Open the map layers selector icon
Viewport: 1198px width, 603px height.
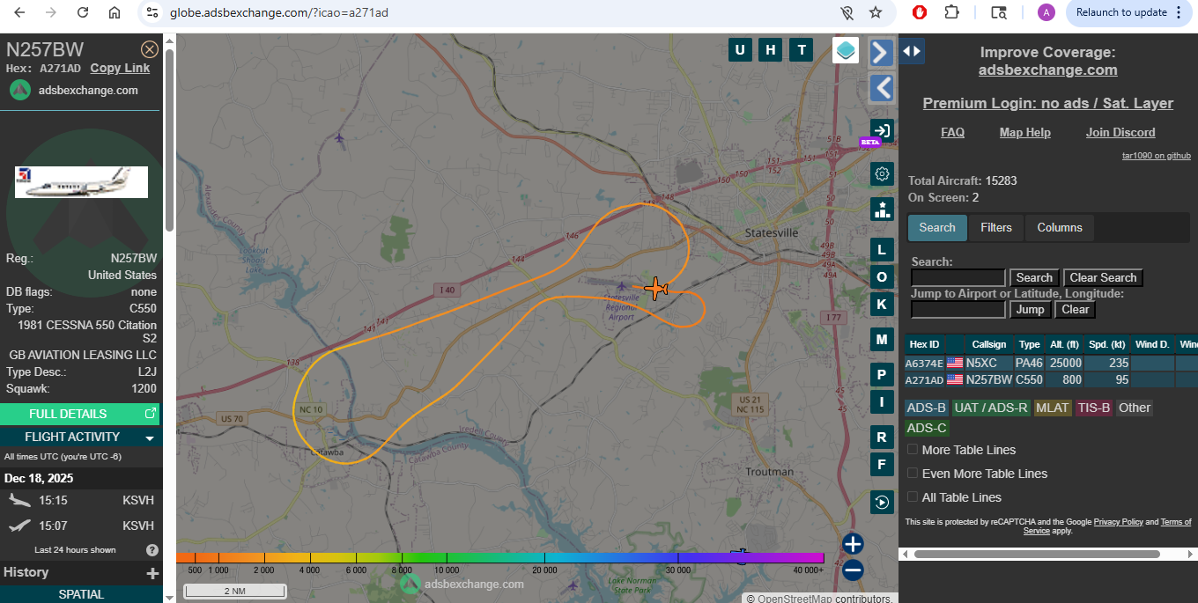pos(846,50)
